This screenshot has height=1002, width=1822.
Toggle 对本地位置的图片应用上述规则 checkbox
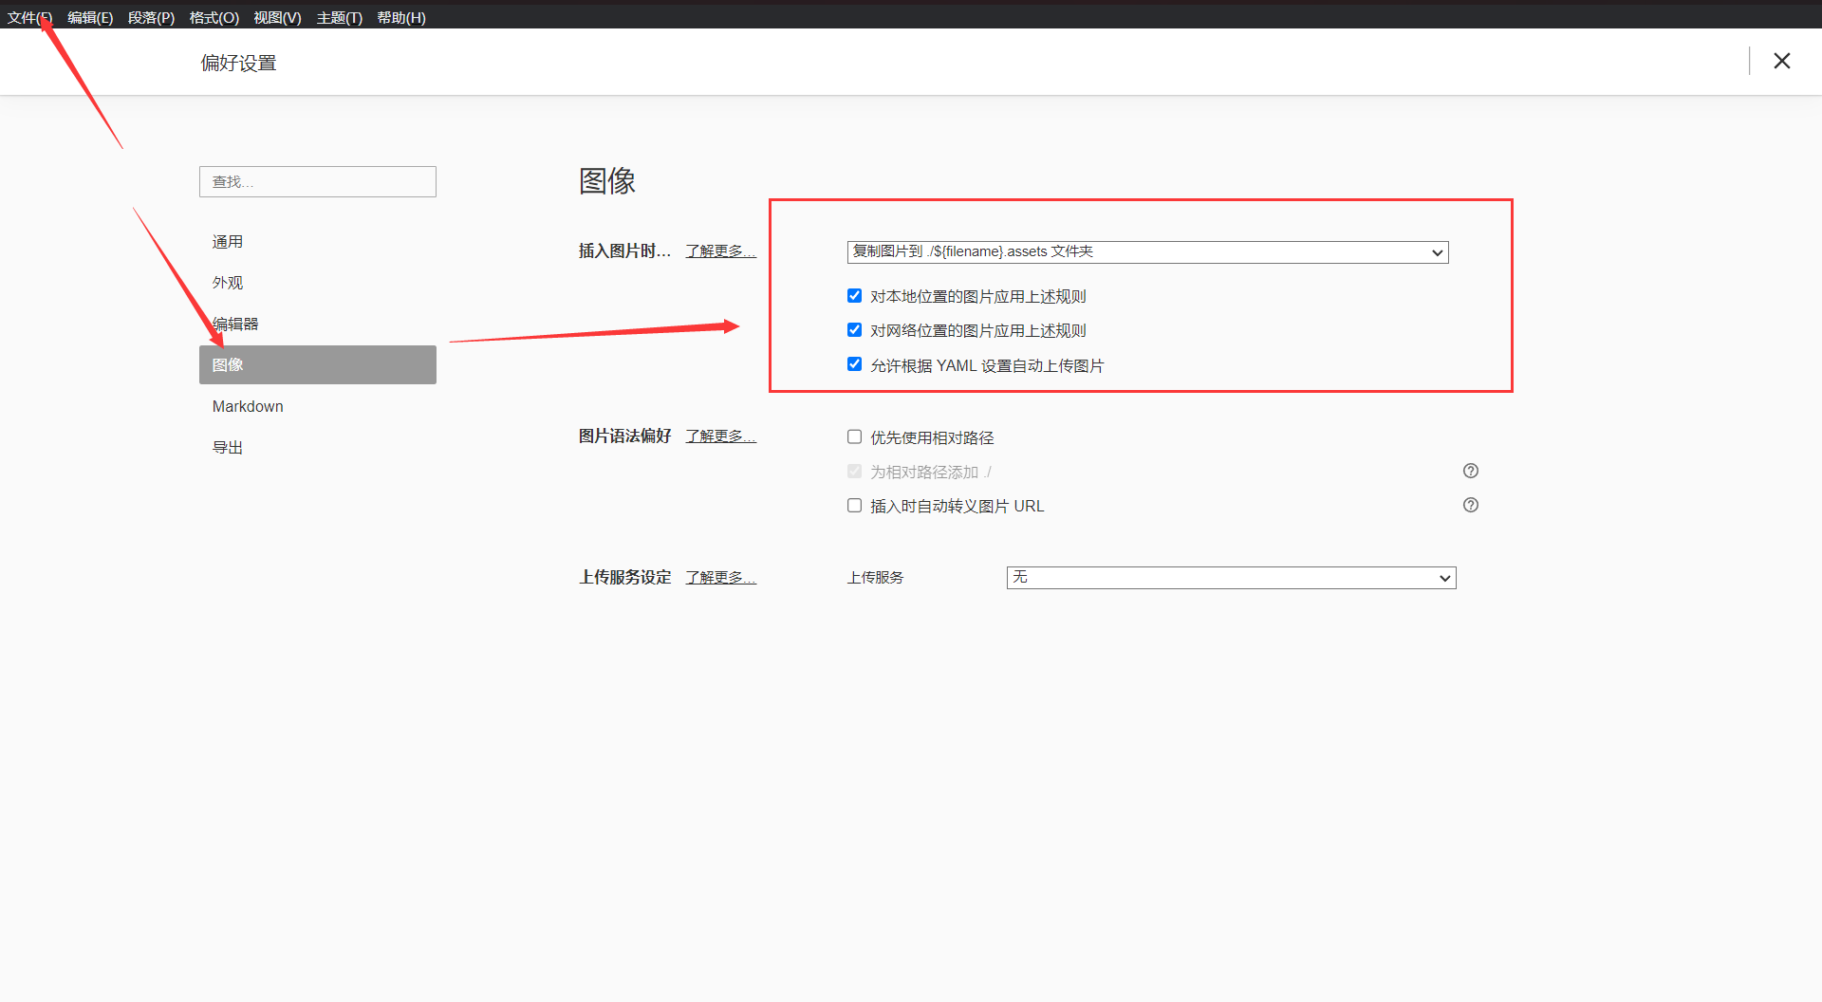click(x=854, y=296)
